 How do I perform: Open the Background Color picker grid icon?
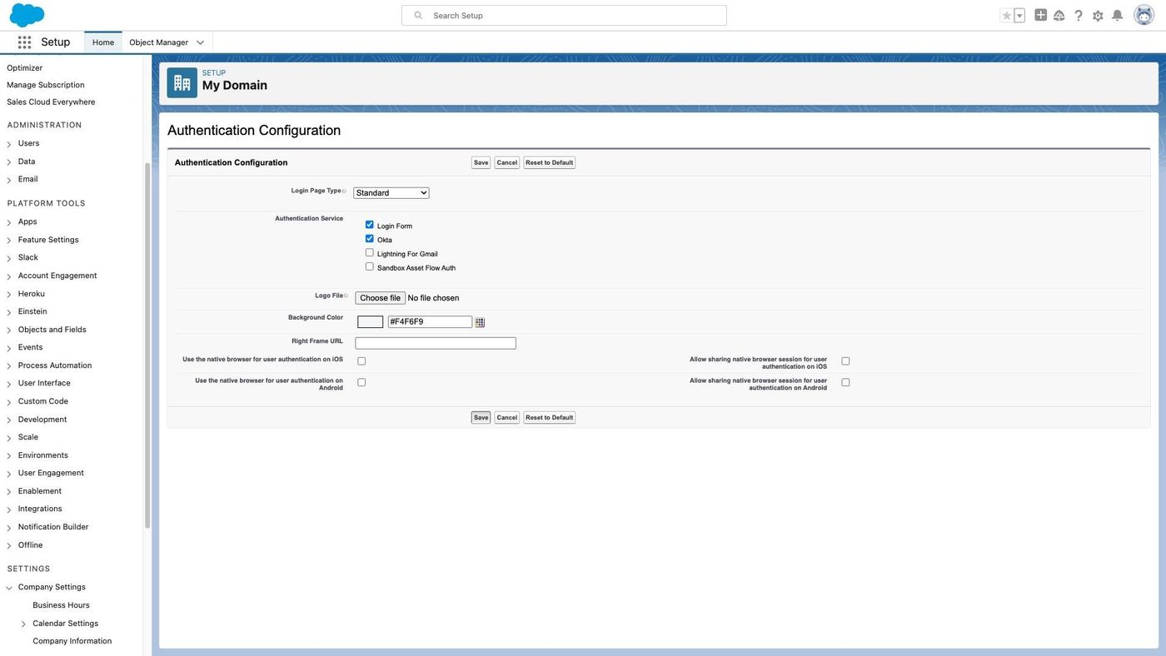(x=481, y=322)
